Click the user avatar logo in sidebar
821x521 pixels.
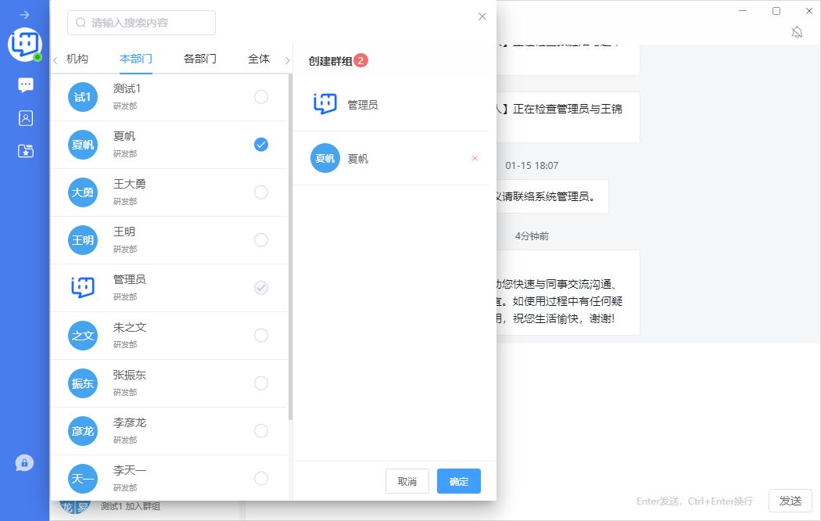click(x=24, y=44)
